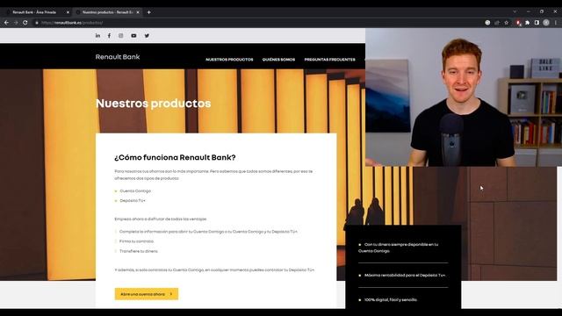Image resolution: width=562 pixels, height=316 pixels.
Task: Open the Nuestros Productos menu item
Action: tap(229, 60)
